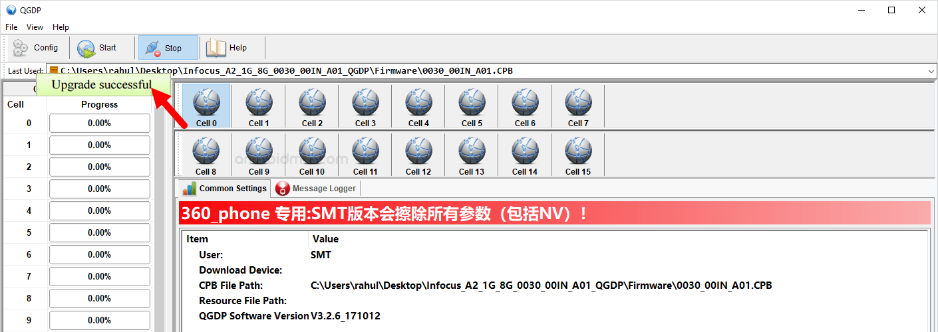Click the Cell column header
The image size is (938, 332).
click(15, 104)
